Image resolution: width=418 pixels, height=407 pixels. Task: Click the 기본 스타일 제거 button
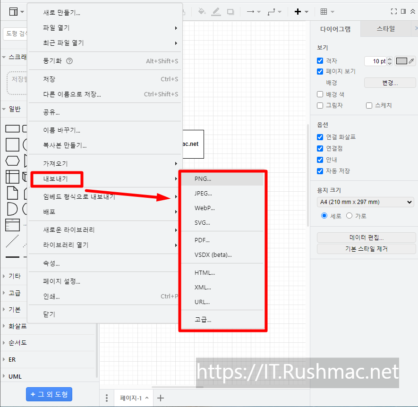[367, 249]
